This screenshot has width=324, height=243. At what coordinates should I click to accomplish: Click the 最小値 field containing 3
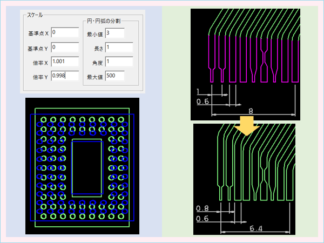115,33
